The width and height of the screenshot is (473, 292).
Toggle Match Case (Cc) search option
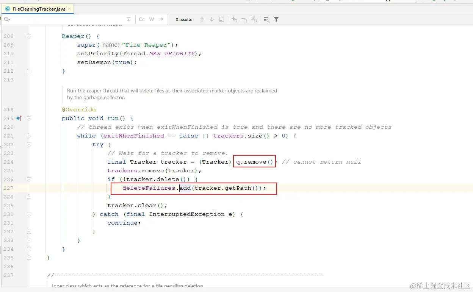tap(142, 19)
